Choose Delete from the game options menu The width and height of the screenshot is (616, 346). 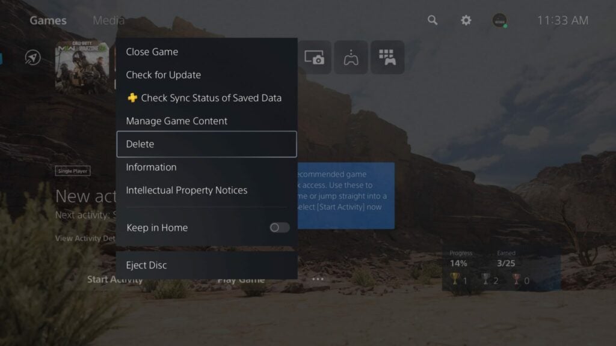139,144
